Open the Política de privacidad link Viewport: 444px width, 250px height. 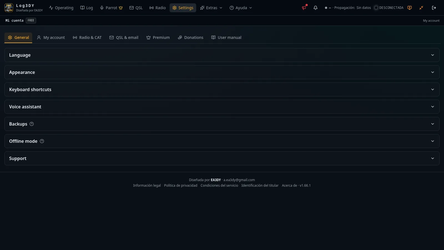(x=181, y=186)
